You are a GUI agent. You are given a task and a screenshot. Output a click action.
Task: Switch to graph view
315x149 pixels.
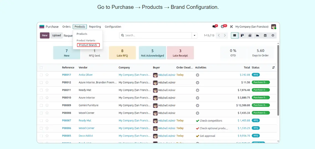tap(257, 35)
